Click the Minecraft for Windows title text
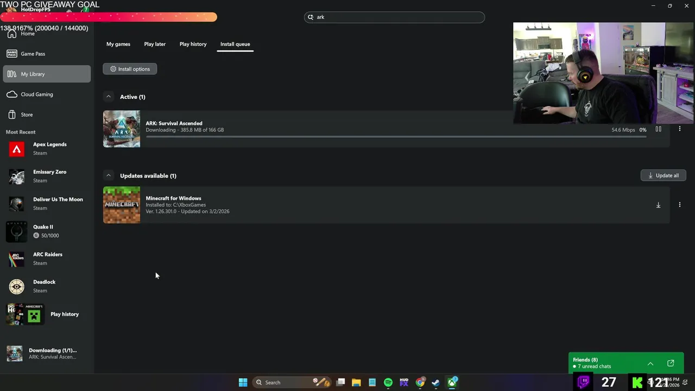695x391 pixels. [173, 198]
